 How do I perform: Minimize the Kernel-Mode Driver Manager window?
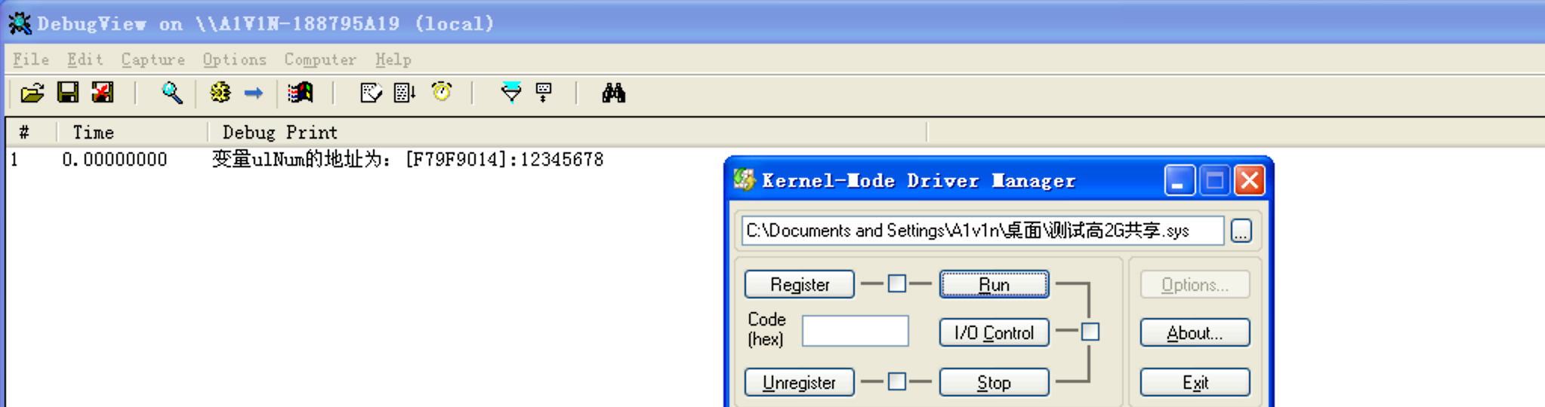[1179, 180]
